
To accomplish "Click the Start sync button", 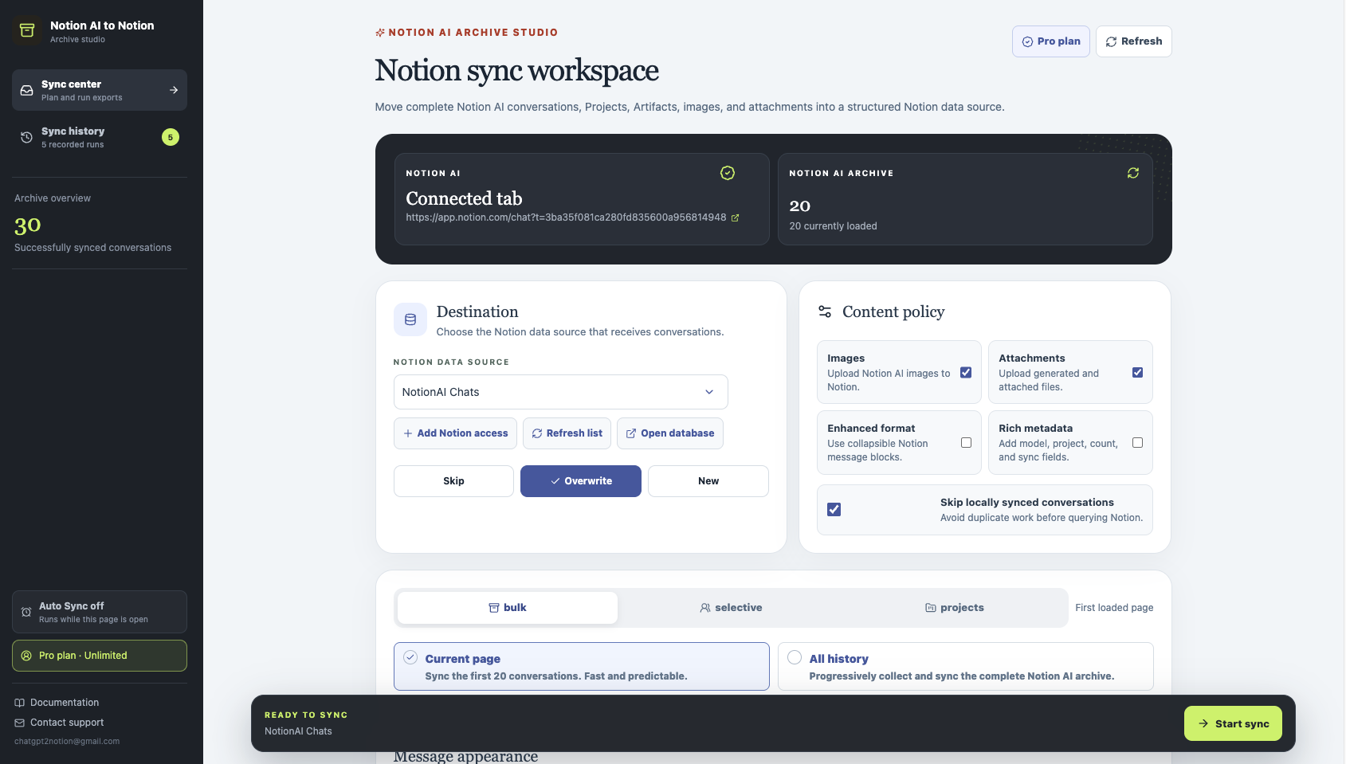I will (x=1233, y=723).
